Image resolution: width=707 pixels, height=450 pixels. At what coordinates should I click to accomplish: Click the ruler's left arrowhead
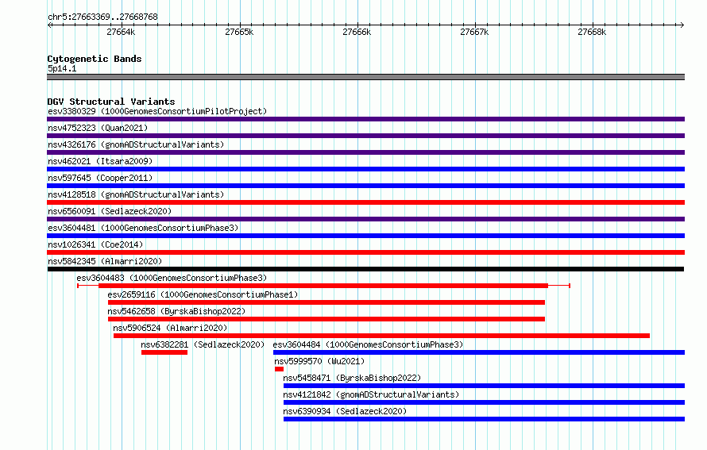pos(49,25)
